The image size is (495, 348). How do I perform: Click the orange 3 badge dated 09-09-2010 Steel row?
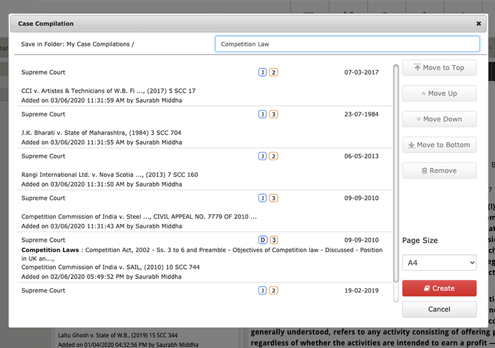point(273,198)
